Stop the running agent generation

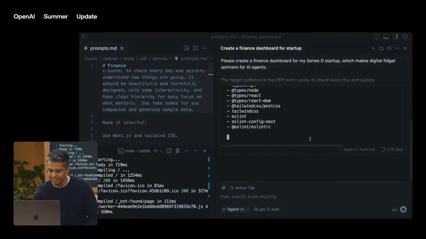403,209
